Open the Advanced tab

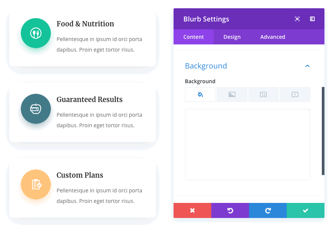tap(273, 37)
